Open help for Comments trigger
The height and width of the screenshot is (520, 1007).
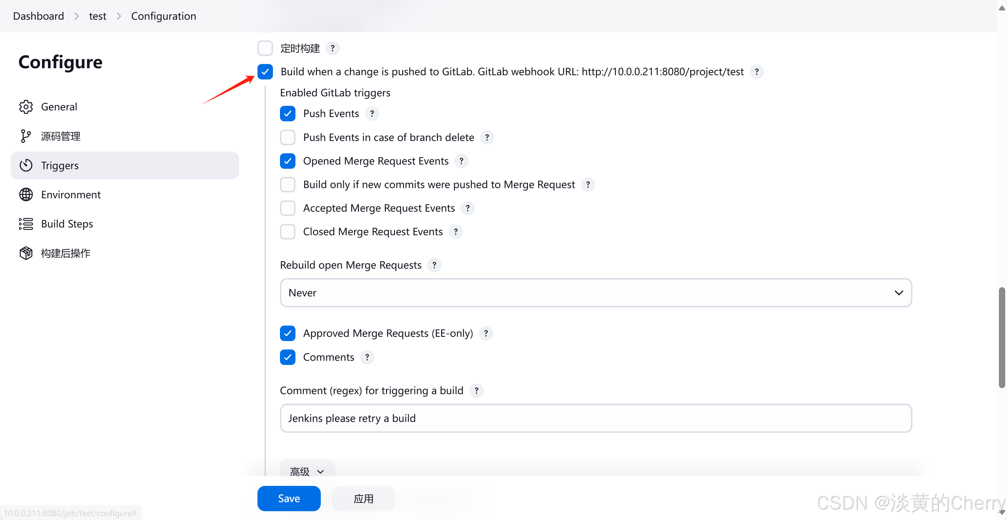pos(367,357)
